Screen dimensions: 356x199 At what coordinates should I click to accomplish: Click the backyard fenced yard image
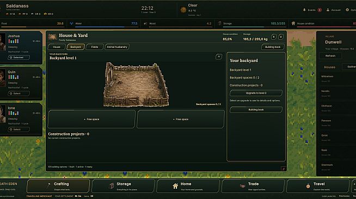pyautogui.click(x=136, y=85)
